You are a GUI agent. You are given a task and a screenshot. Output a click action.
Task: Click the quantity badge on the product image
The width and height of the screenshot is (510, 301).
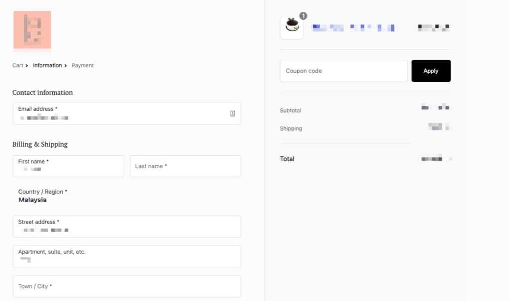pyautogui.click(x=303, y=15)
